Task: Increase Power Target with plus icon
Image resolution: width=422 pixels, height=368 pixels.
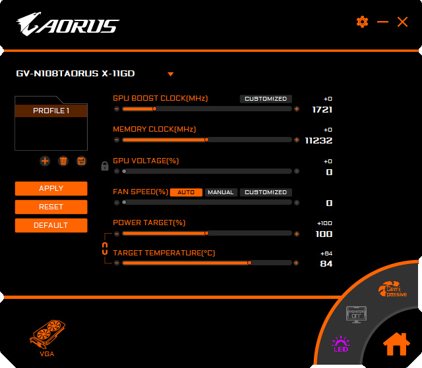Action: pyautogui.click(x=297, y=234)
